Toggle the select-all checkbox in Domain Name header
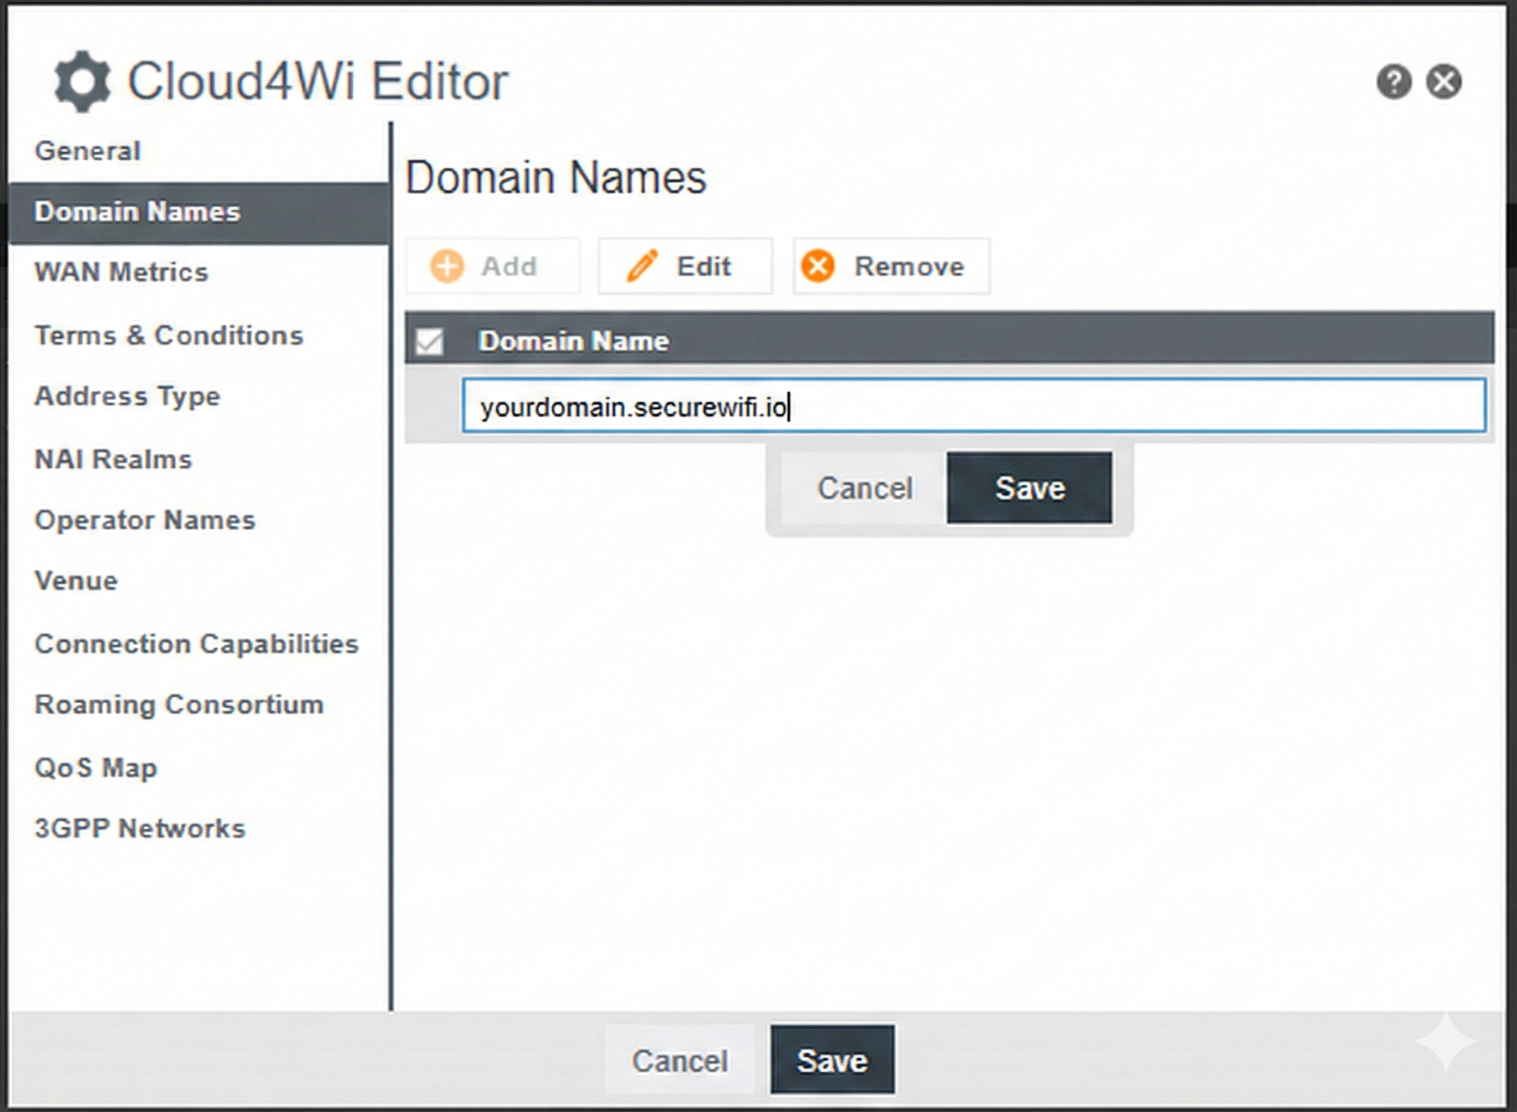 (429, 341)
